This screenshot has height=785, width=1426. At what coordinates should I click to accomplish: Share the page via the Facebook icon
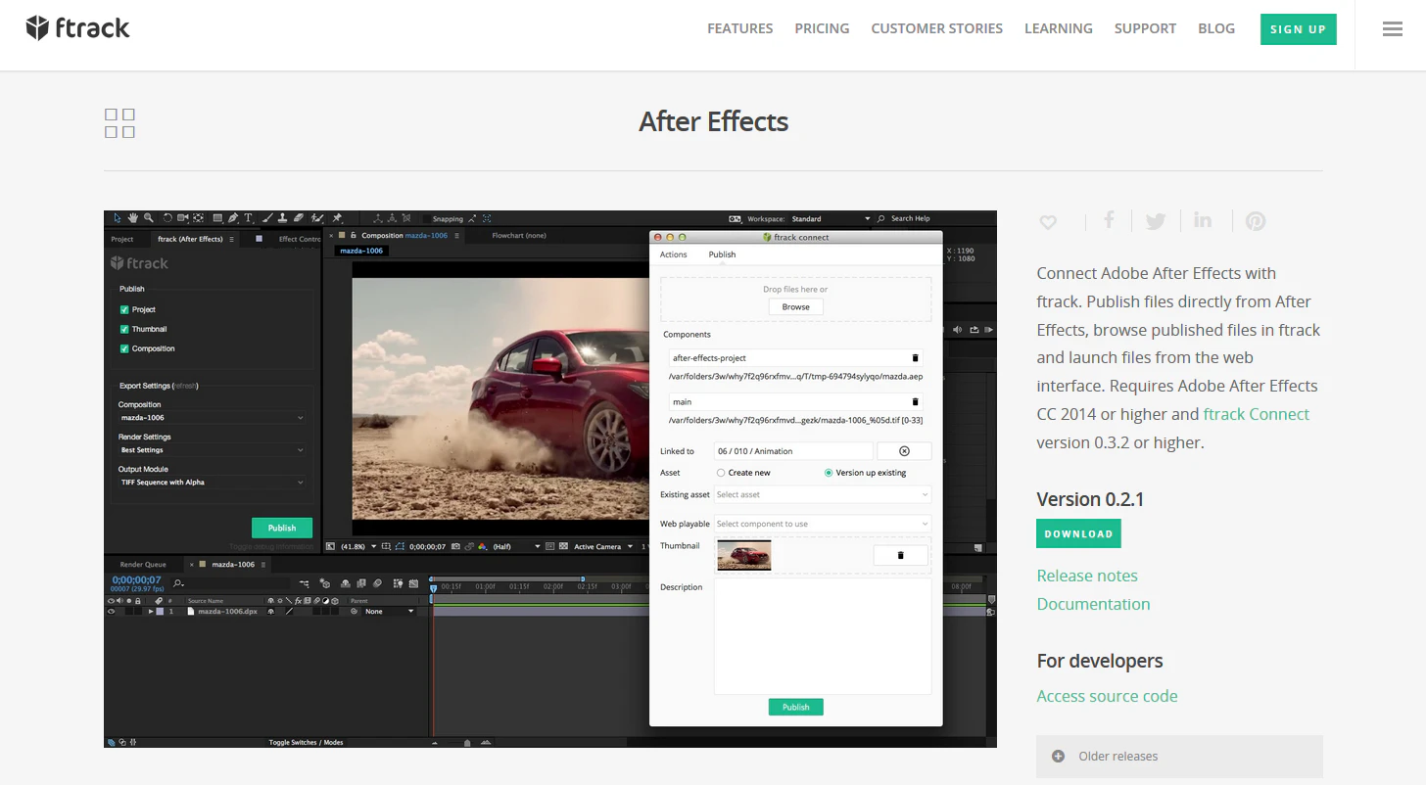[x=1109, y=220]
